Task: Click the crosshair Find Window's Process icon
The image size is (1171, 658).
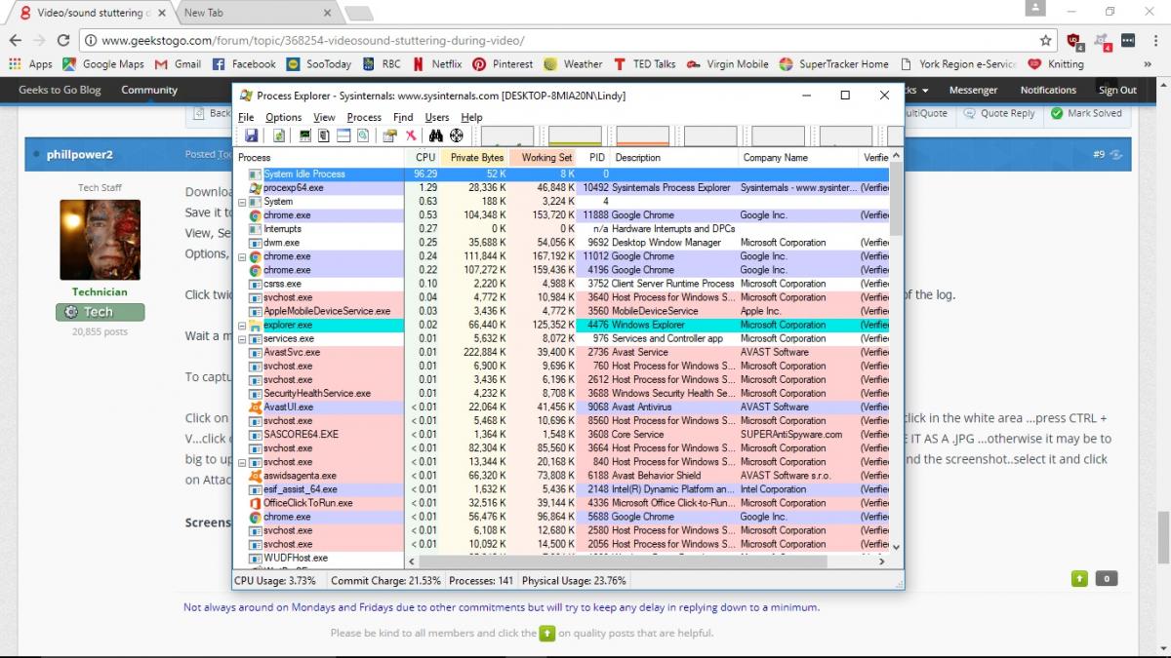Action: (x=457, y=135)
